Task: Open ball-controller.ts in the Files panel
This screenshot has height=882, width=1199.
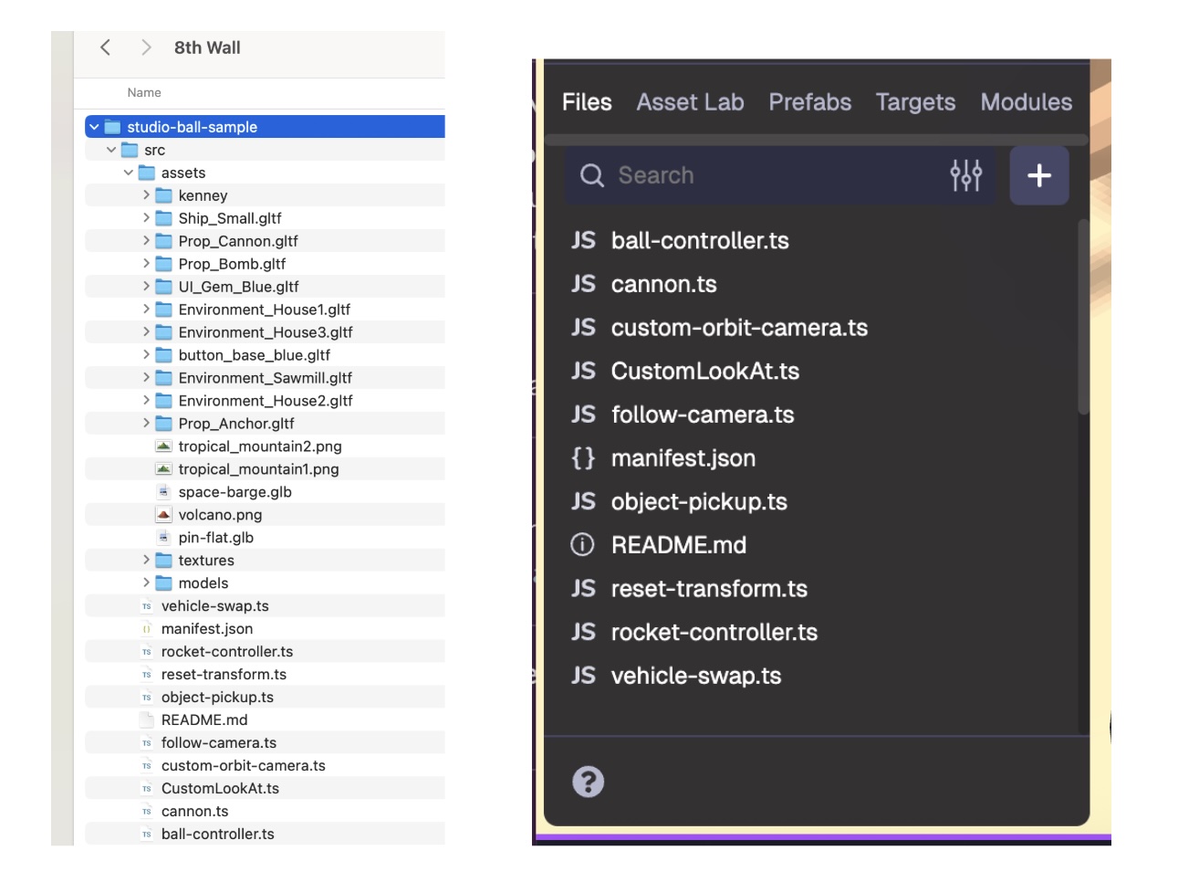Action: pos(699,241)
